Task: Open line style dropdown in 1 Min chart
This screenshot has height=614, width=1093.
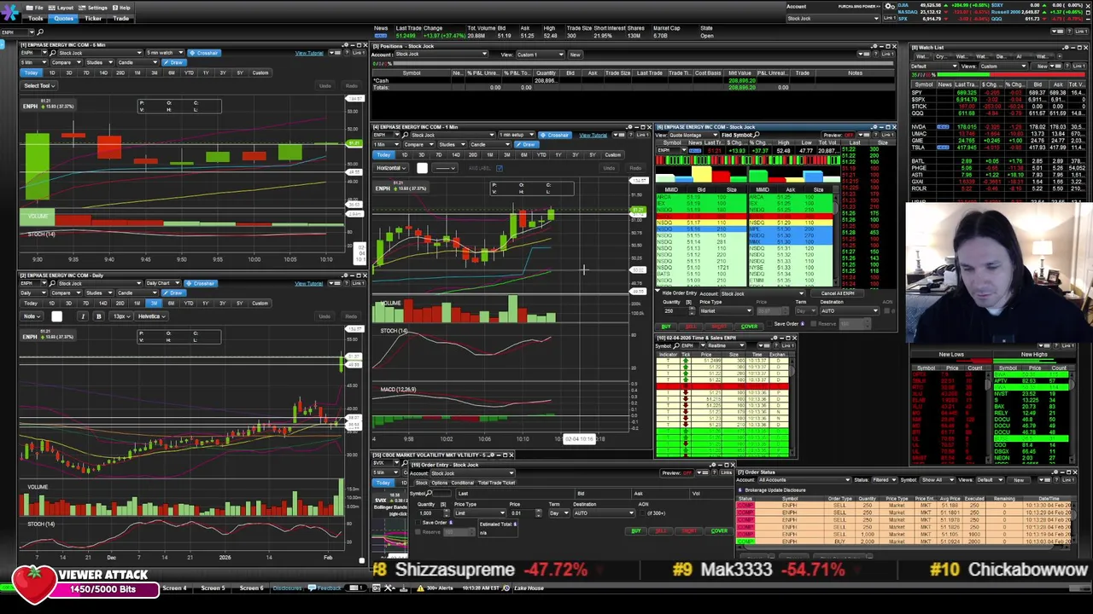Action: click(x=446, y=168)
